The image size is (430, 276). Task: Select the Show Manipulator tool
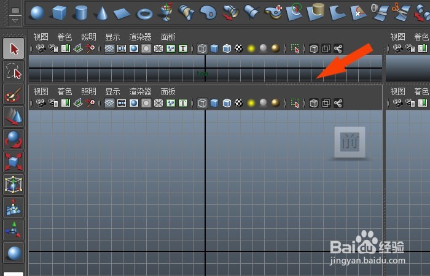pos(14,230)
